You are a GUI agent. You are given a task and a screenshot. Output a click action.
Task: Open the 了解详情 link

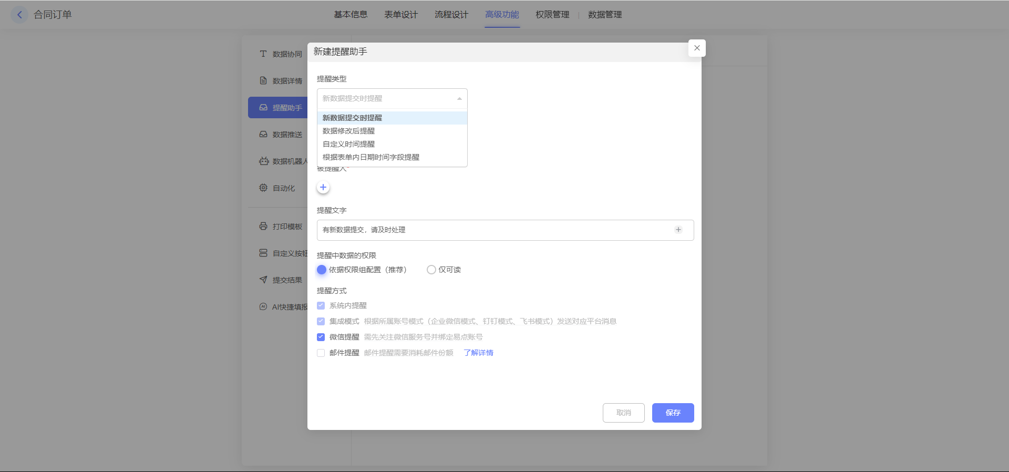point(478,353)
